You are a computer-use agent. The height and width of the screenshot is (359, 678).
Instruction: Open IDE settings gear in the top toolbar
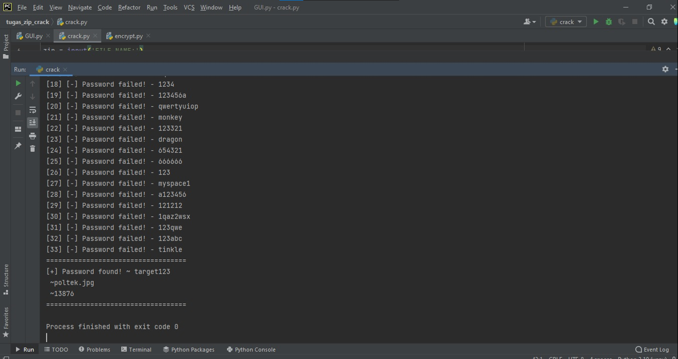(664, 22)
